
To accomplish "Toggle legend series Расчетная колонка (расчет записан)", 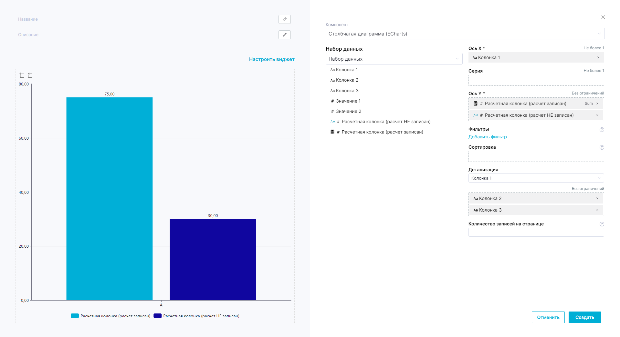I will 111,316.
